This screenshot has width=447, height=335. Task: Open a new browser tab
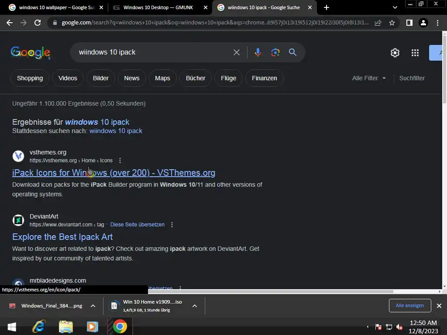click(327, 7)
